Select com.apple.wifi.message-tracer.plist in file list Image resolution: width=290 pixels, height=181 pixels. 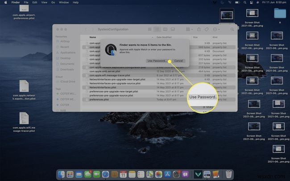click(x=159, y=75)
